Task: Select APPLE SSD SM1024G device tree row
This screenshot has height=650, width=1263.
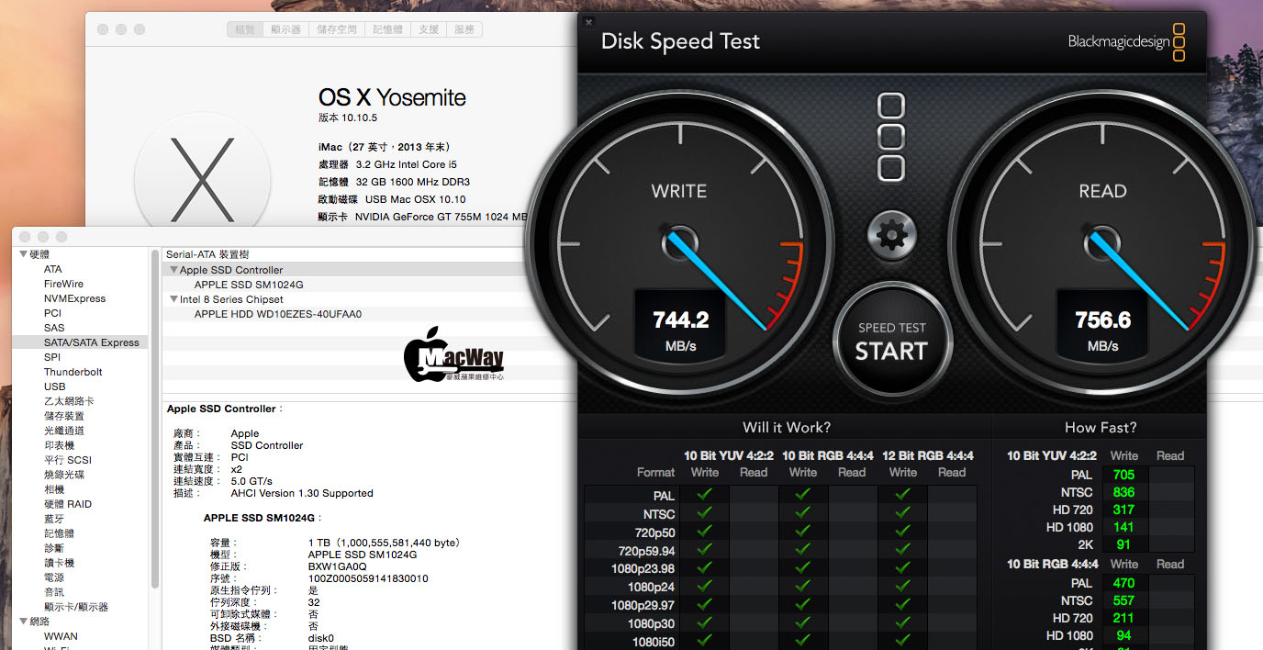Action: (249, 285)
